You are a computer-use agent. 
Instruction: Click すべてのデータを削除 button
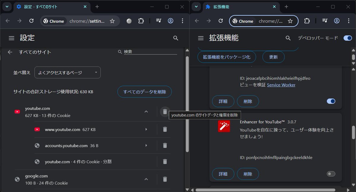pyautogui.click(x=144, y=92)
